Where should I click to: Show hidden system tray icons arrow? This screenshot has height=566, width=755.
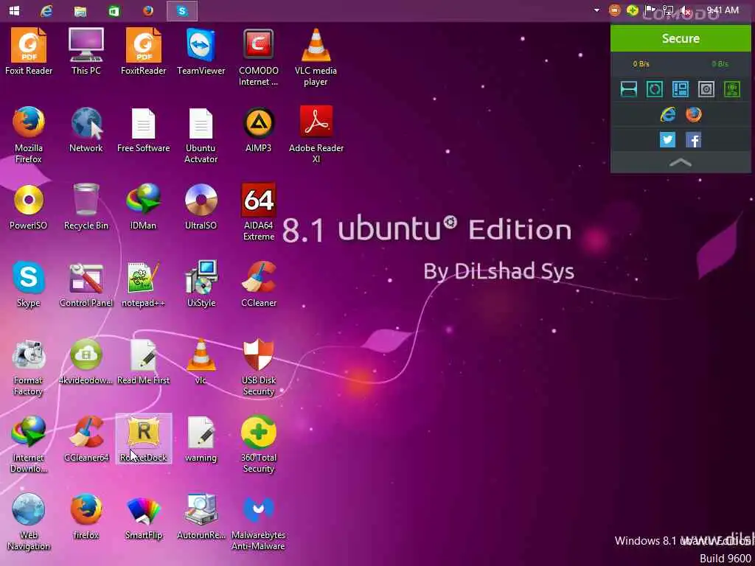596,10
